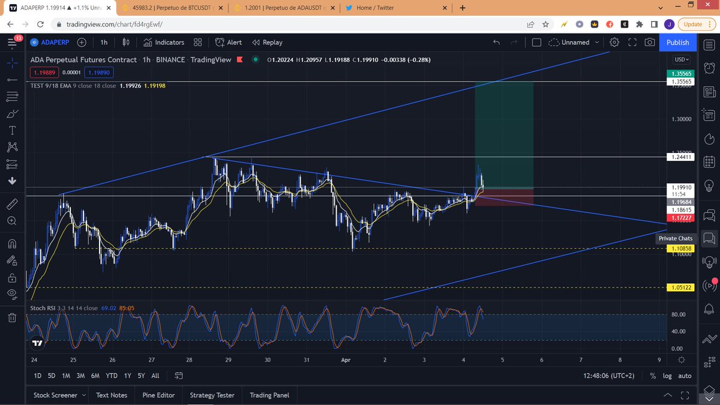Toggle log scale

click(x=667, y=376)
